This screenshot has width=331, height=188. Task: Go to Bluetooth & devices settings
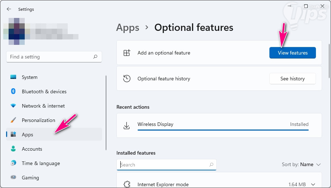(x=44, y=91)
